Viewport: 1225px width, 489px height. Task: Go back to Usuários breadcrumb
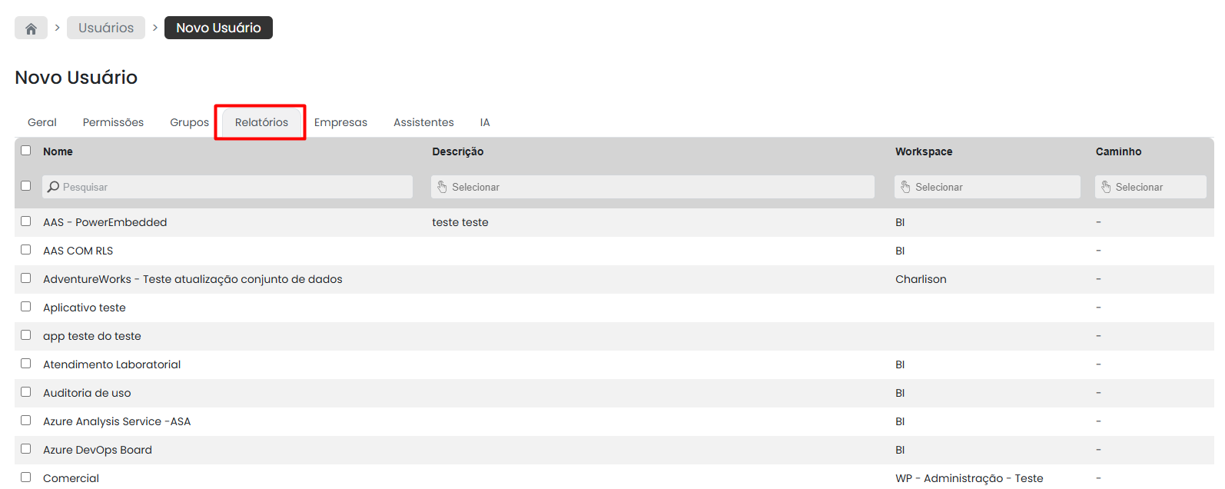point(106,28)
